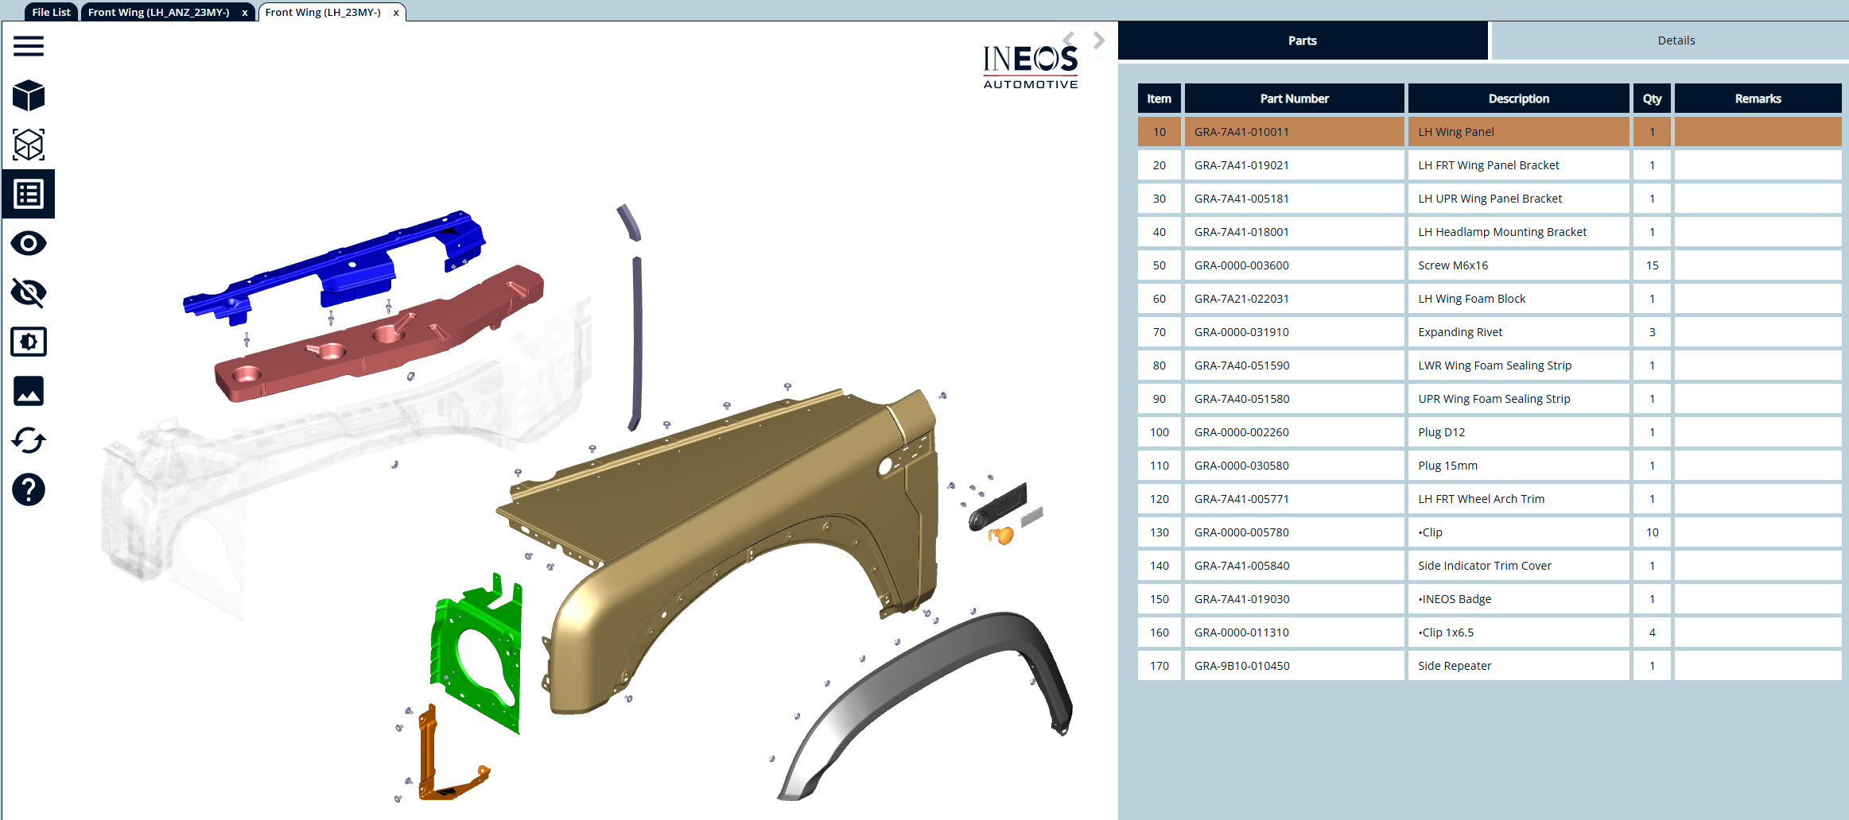Viewport: 1849px width, 820px height.
Task: Close the Front Wing (LH_ANZ_23MY-) tab
Action: click(245, 13)
